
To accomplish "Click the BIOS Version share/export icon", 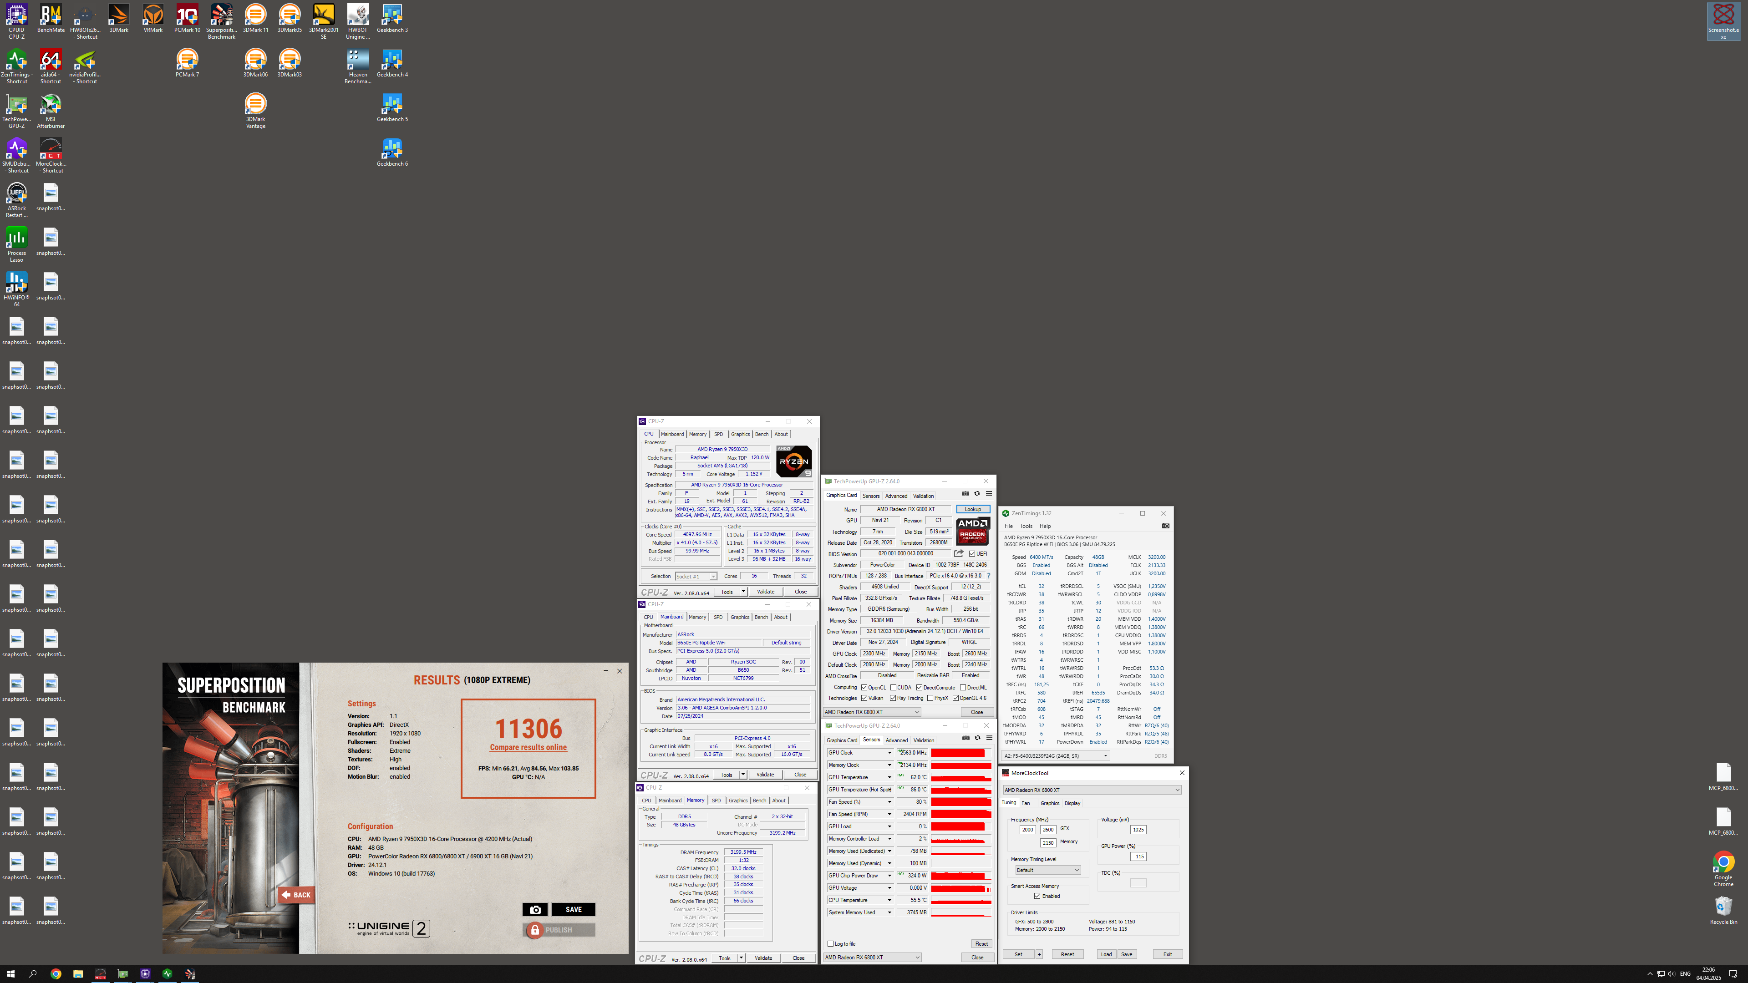I will pyautogui.click(x=959, y=553).
